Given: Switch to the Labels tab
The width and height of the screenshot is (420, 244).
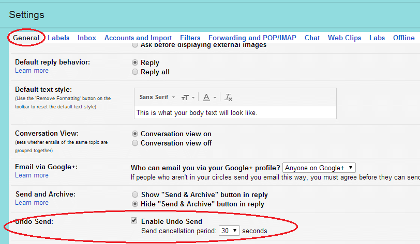Looking at the screenshot, I should click(58, 38).
